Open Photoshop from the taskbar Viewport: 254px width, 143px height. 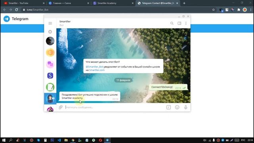point(52,140)
